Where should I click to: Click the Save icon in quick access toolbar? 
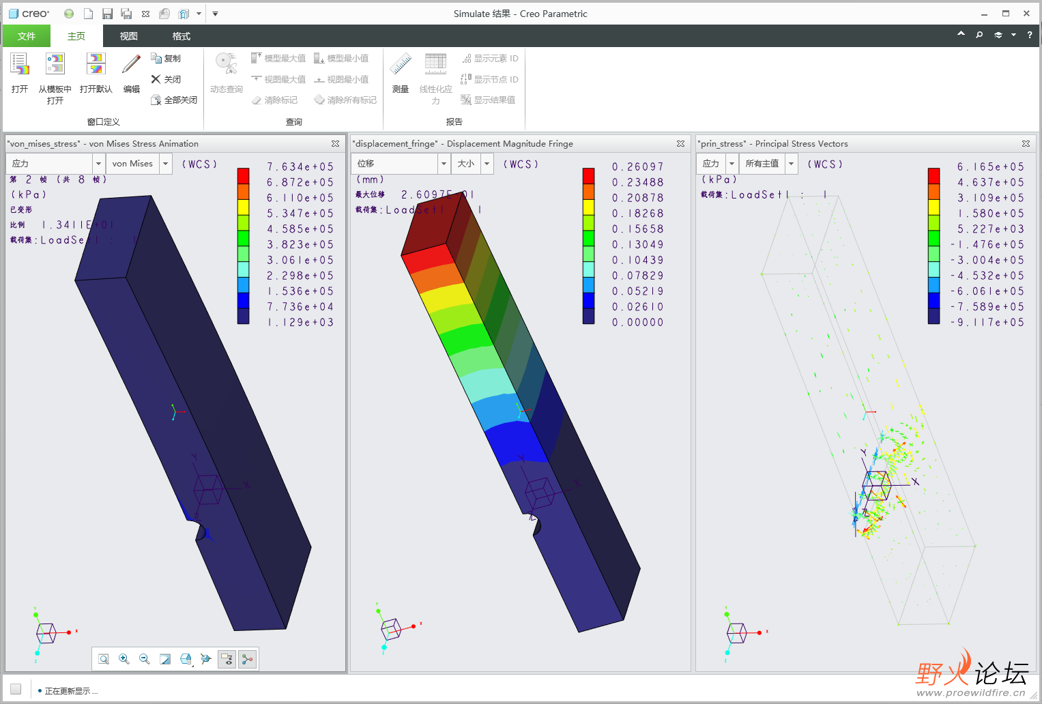point(107,14)
